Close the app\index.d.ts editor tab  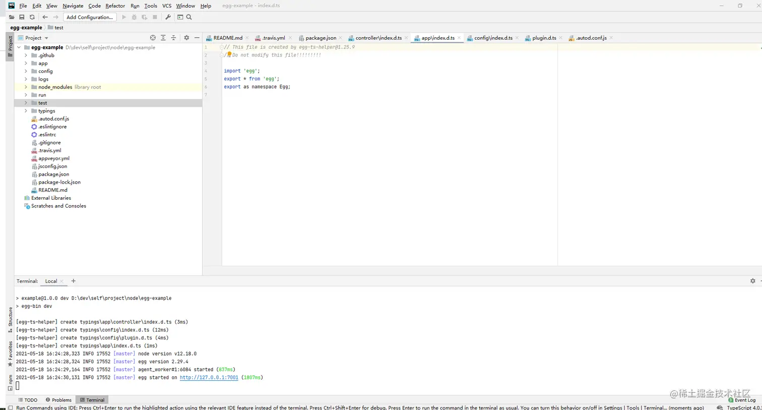click(x=459, y=38)
